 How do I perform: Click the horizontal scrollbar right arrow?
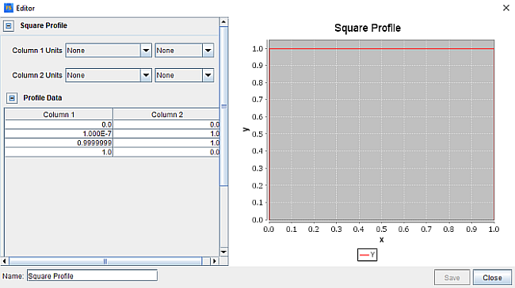pos(215,261)
